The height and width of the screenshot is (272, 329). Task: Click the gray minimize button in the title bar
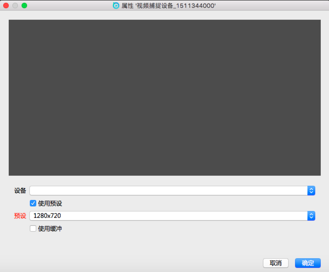click(x=15, y=6)
